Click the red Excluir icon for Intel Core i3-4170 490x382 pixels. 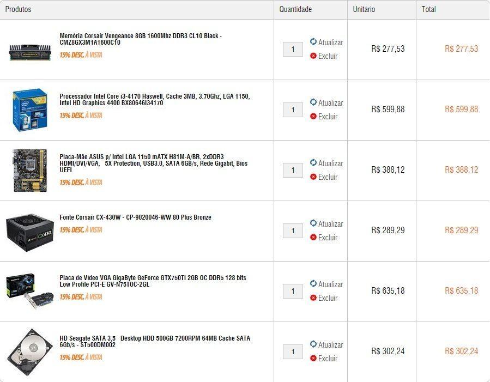click(313, 116)
